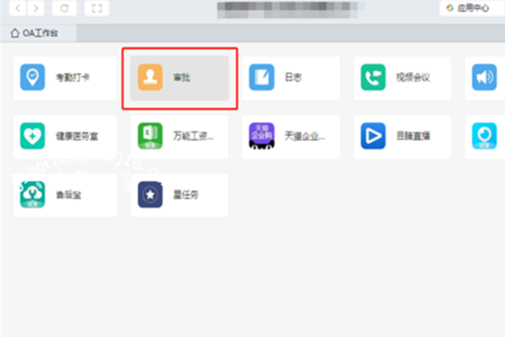Viewport: 505px width, 337px height.
Task: Go forward with the right arrow button
Action: click(36, 8)
